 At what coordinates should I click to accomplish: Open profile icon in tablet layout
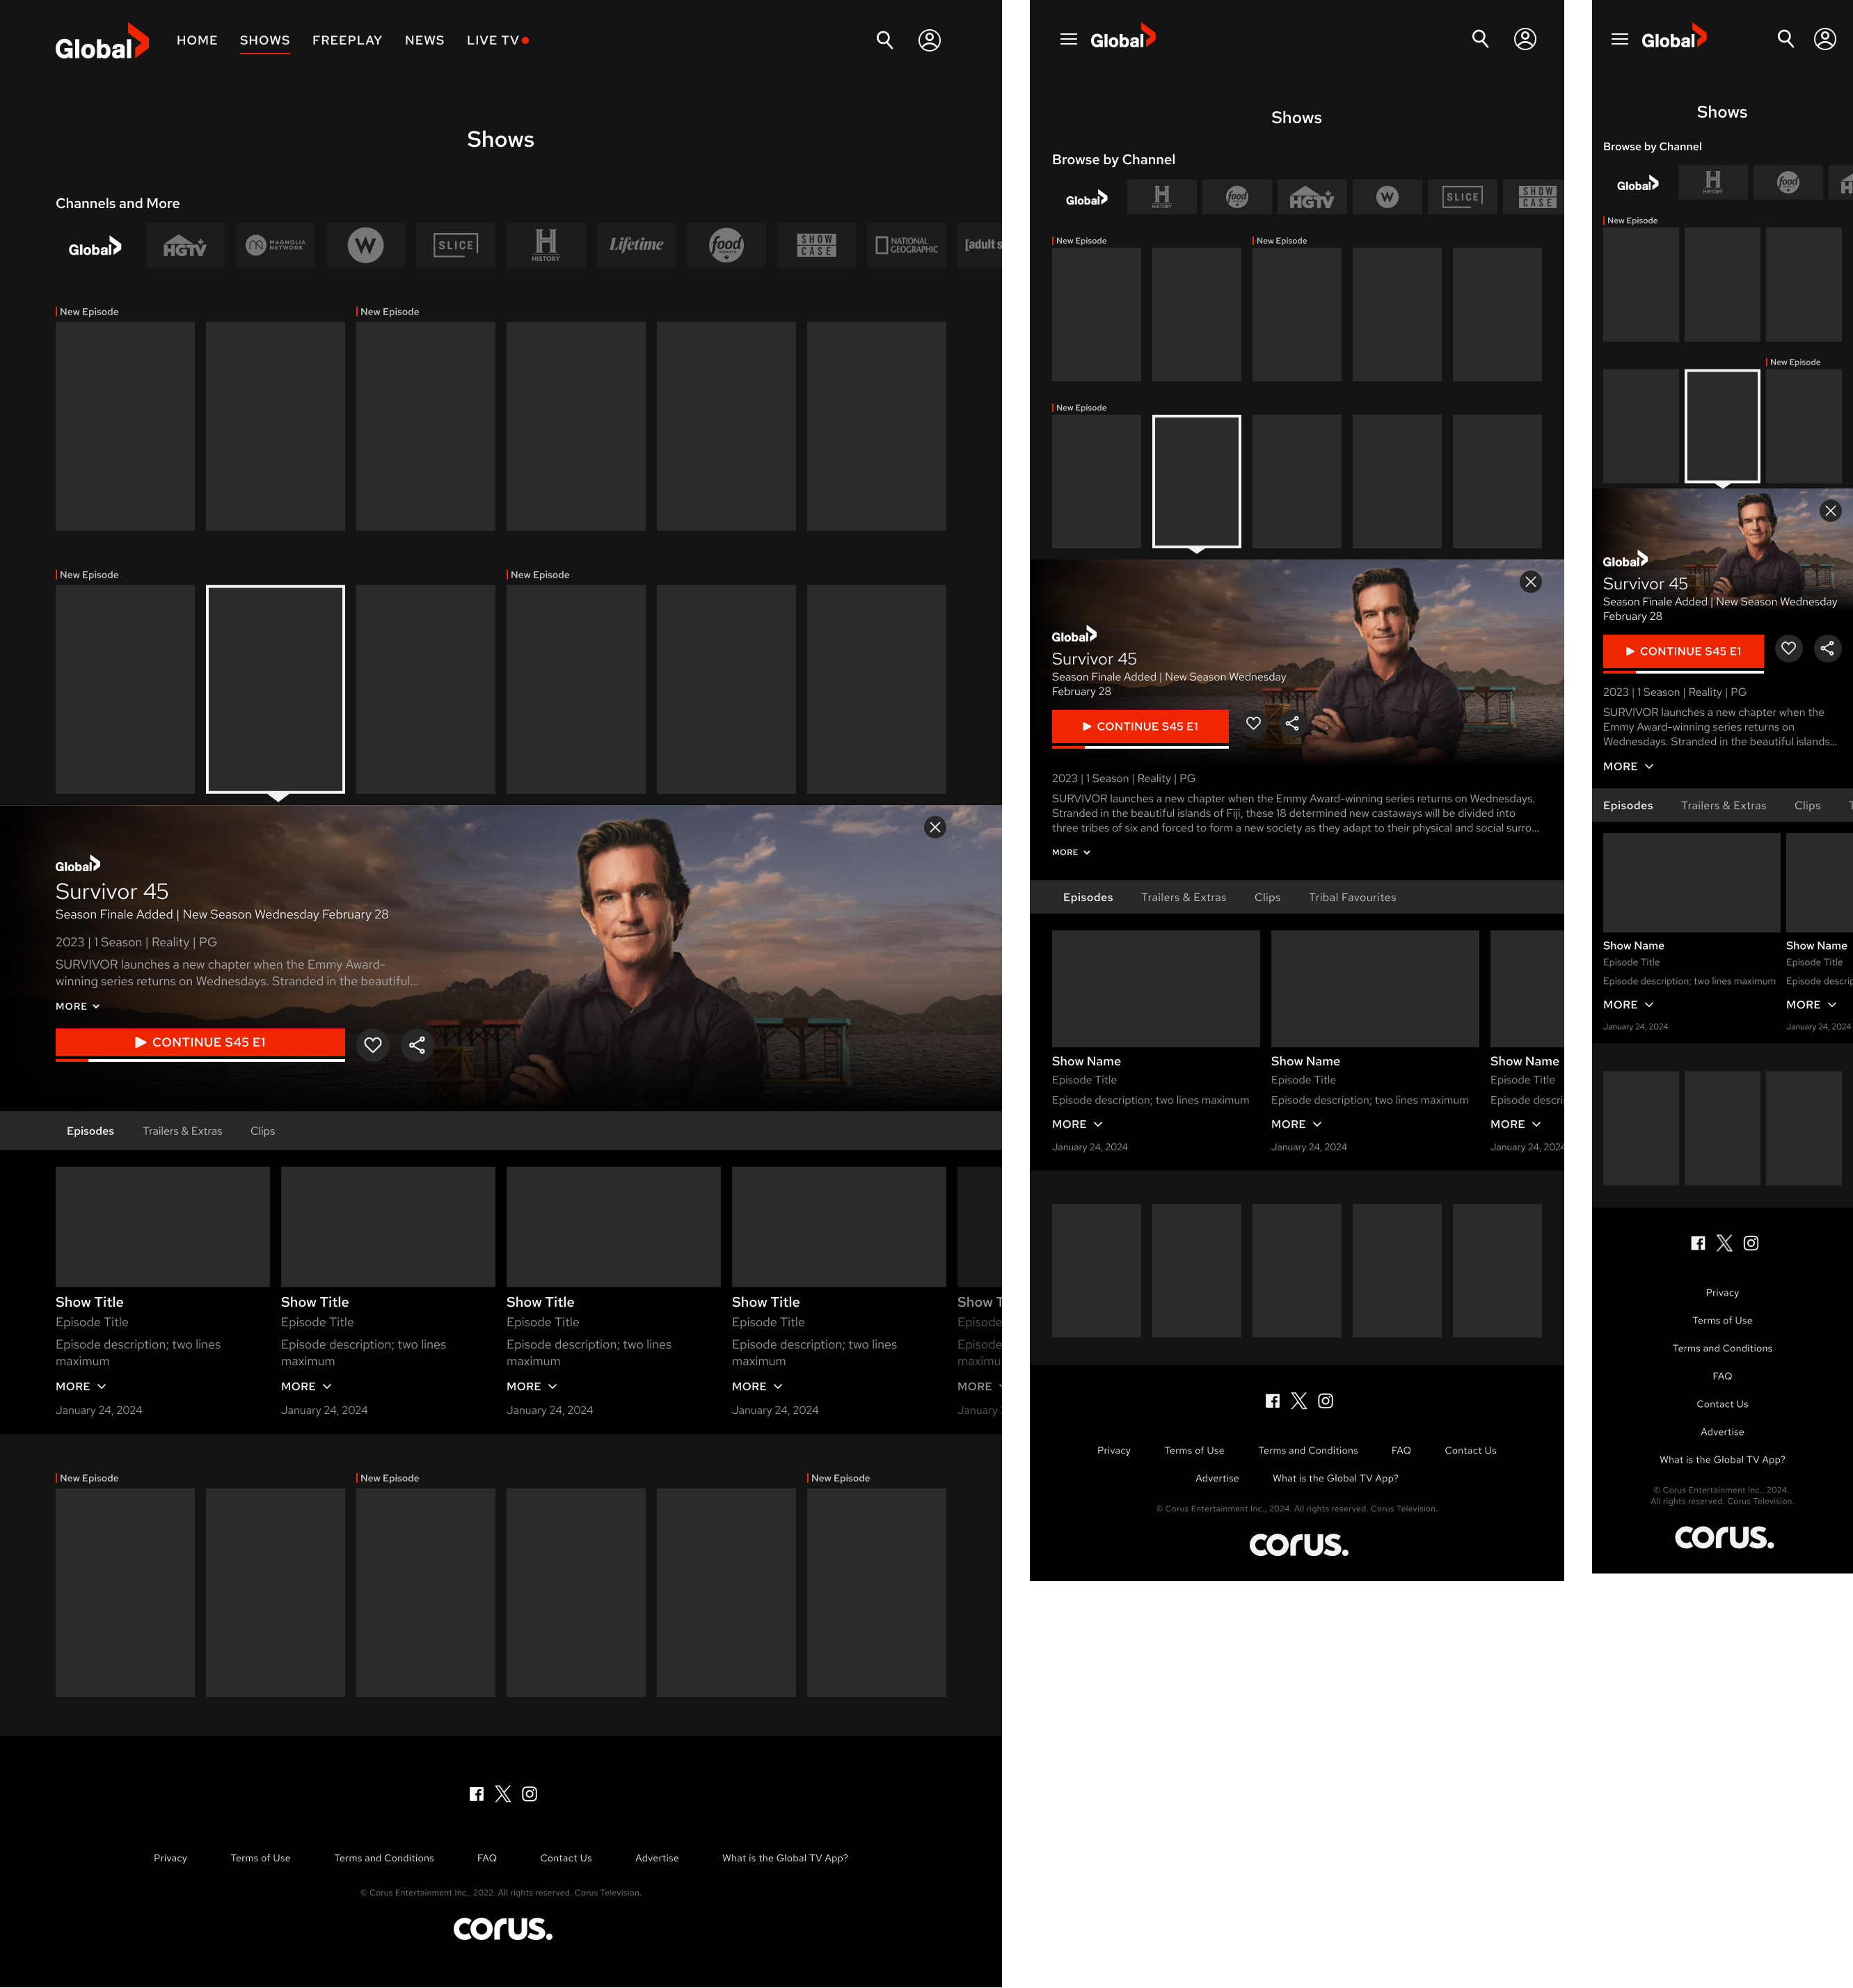pyautogui.click(x=1525, y=39)
